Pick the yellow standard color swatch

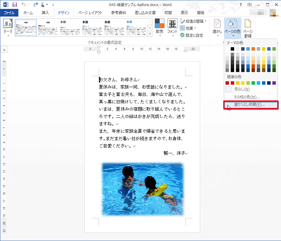[243, 83]
